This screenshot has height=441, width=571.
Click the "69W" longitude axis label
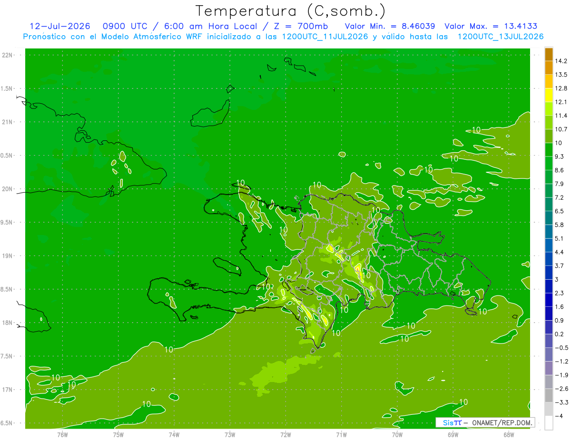[453, 435]
